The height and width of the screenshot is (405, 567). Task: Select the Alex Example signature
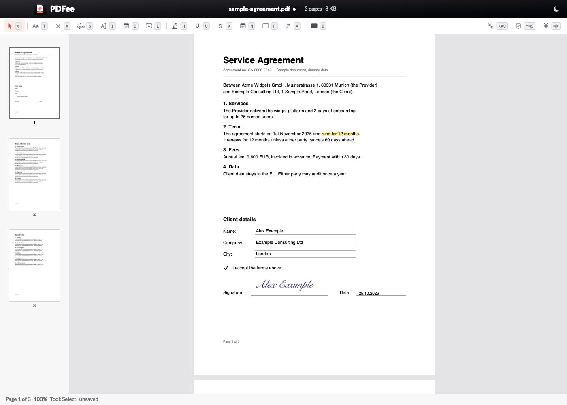point(285,285)
